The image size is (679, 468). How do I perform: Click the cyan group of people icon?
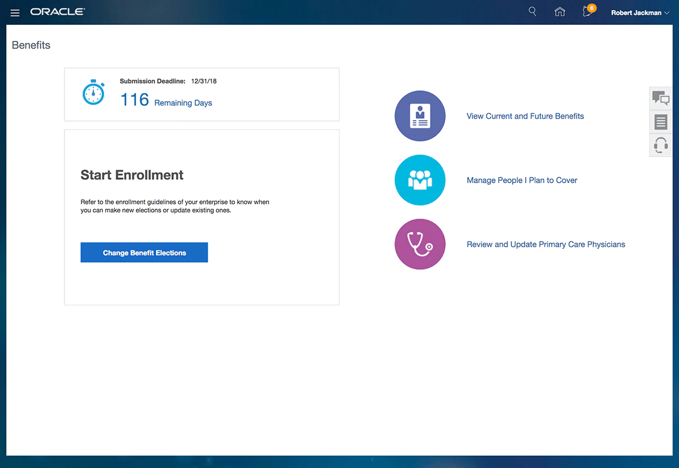pyautogui.click(x=420, y=180)
